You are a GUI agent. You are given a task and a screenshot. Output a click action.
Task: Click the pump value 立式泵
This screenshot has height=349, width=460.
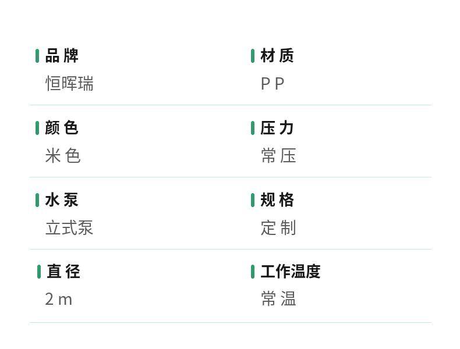click(69, 227)
